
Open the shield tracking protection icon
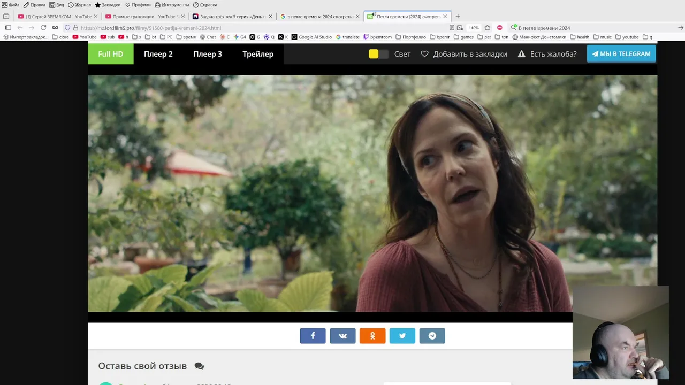[x=67, y=28]
